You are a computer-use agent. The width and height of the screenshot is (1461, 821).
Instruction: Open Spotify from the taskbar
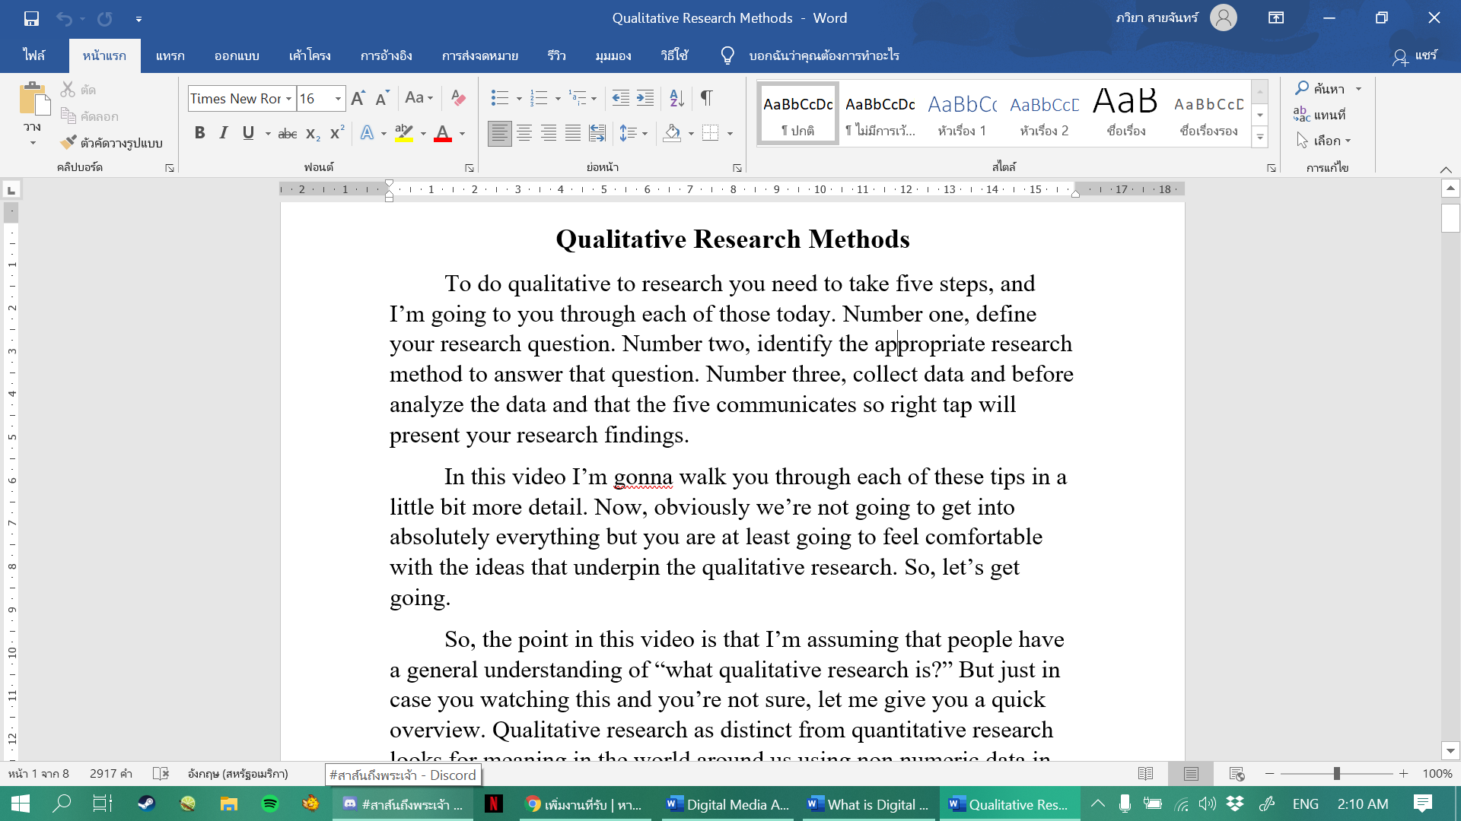click(270, 804)
